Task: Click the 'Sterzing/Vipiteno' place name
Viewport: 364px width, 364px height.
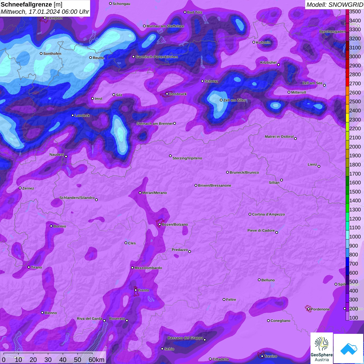Action: pos(187,158)
